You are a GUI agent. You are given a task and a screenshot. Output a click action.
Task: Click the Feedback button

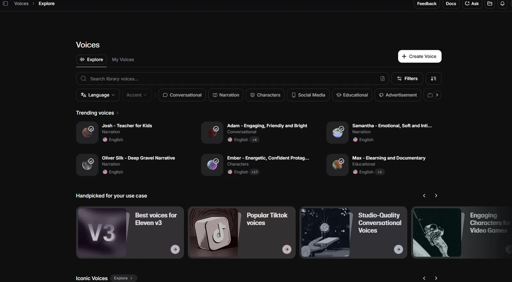pos(427,4)
